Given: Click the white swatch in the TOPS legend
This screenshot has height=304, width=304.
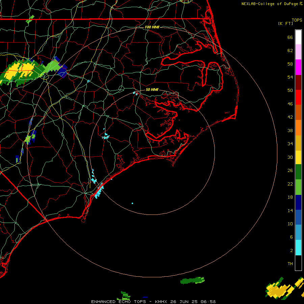Looking at the screenshot, I should [x=298, y=37].
